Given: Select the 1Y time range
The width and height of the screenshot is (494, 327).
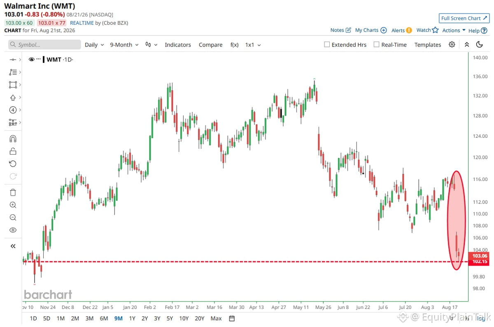Looking at the screenshot, I should 132,318.
